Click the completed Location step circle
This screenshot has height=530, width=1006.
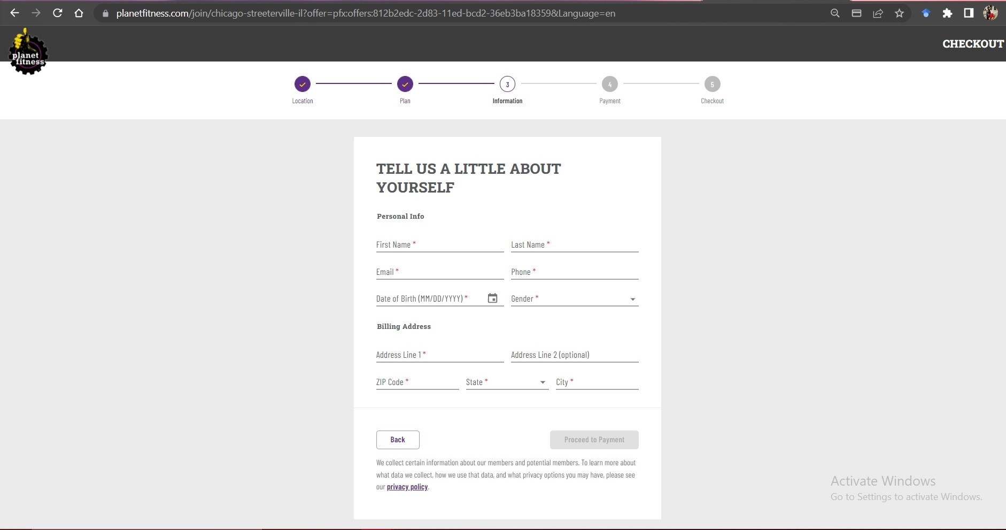(x=303, y=84)
